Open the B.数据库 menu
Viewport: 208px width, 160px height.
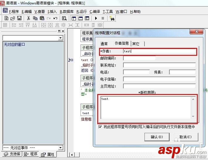point(67,12)
